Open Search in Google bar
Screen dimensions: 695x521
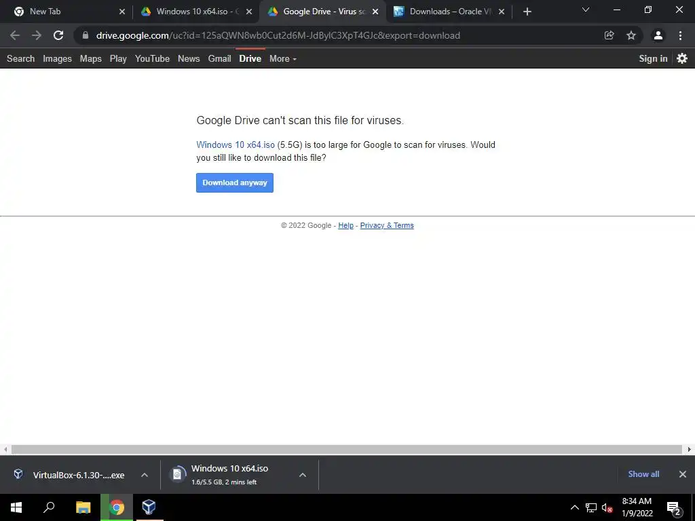(21, 58)
